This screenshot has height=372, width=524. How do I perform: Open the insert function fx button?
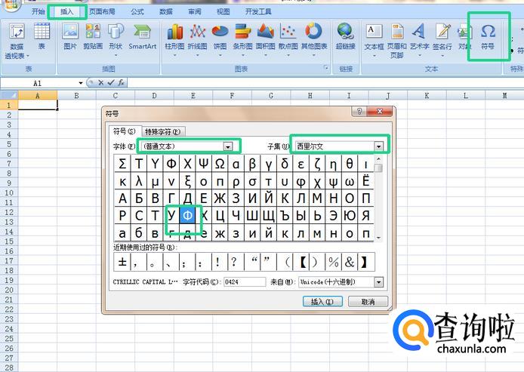[x=121, y=82]
